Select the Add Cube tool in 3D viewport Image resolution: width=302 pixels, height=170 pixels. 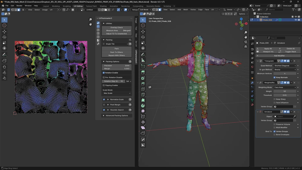143,66
